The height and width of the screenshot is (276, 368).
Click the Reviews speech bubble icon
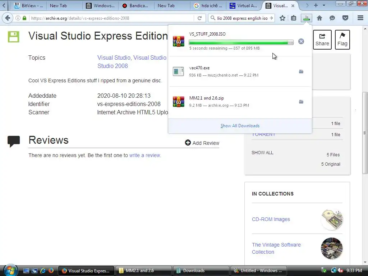pos(14,141)
